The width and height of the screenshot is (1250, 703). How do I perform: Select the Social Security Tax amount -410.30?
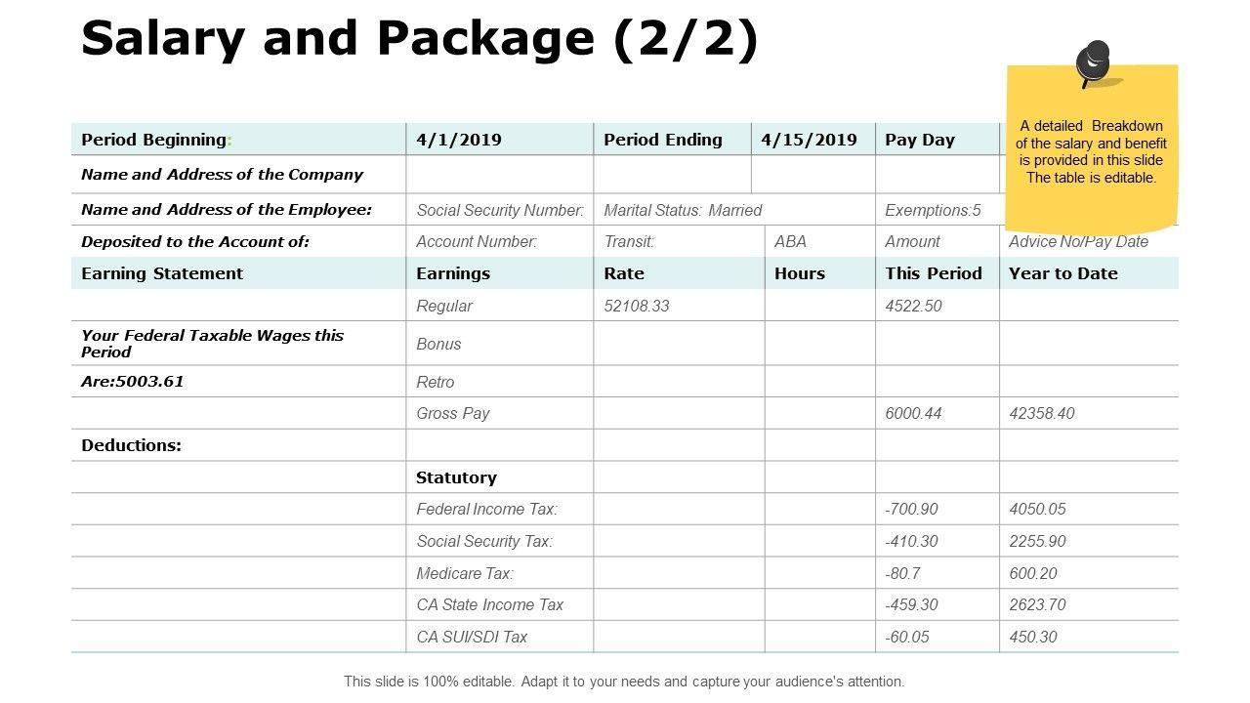[x=911, y=541]
